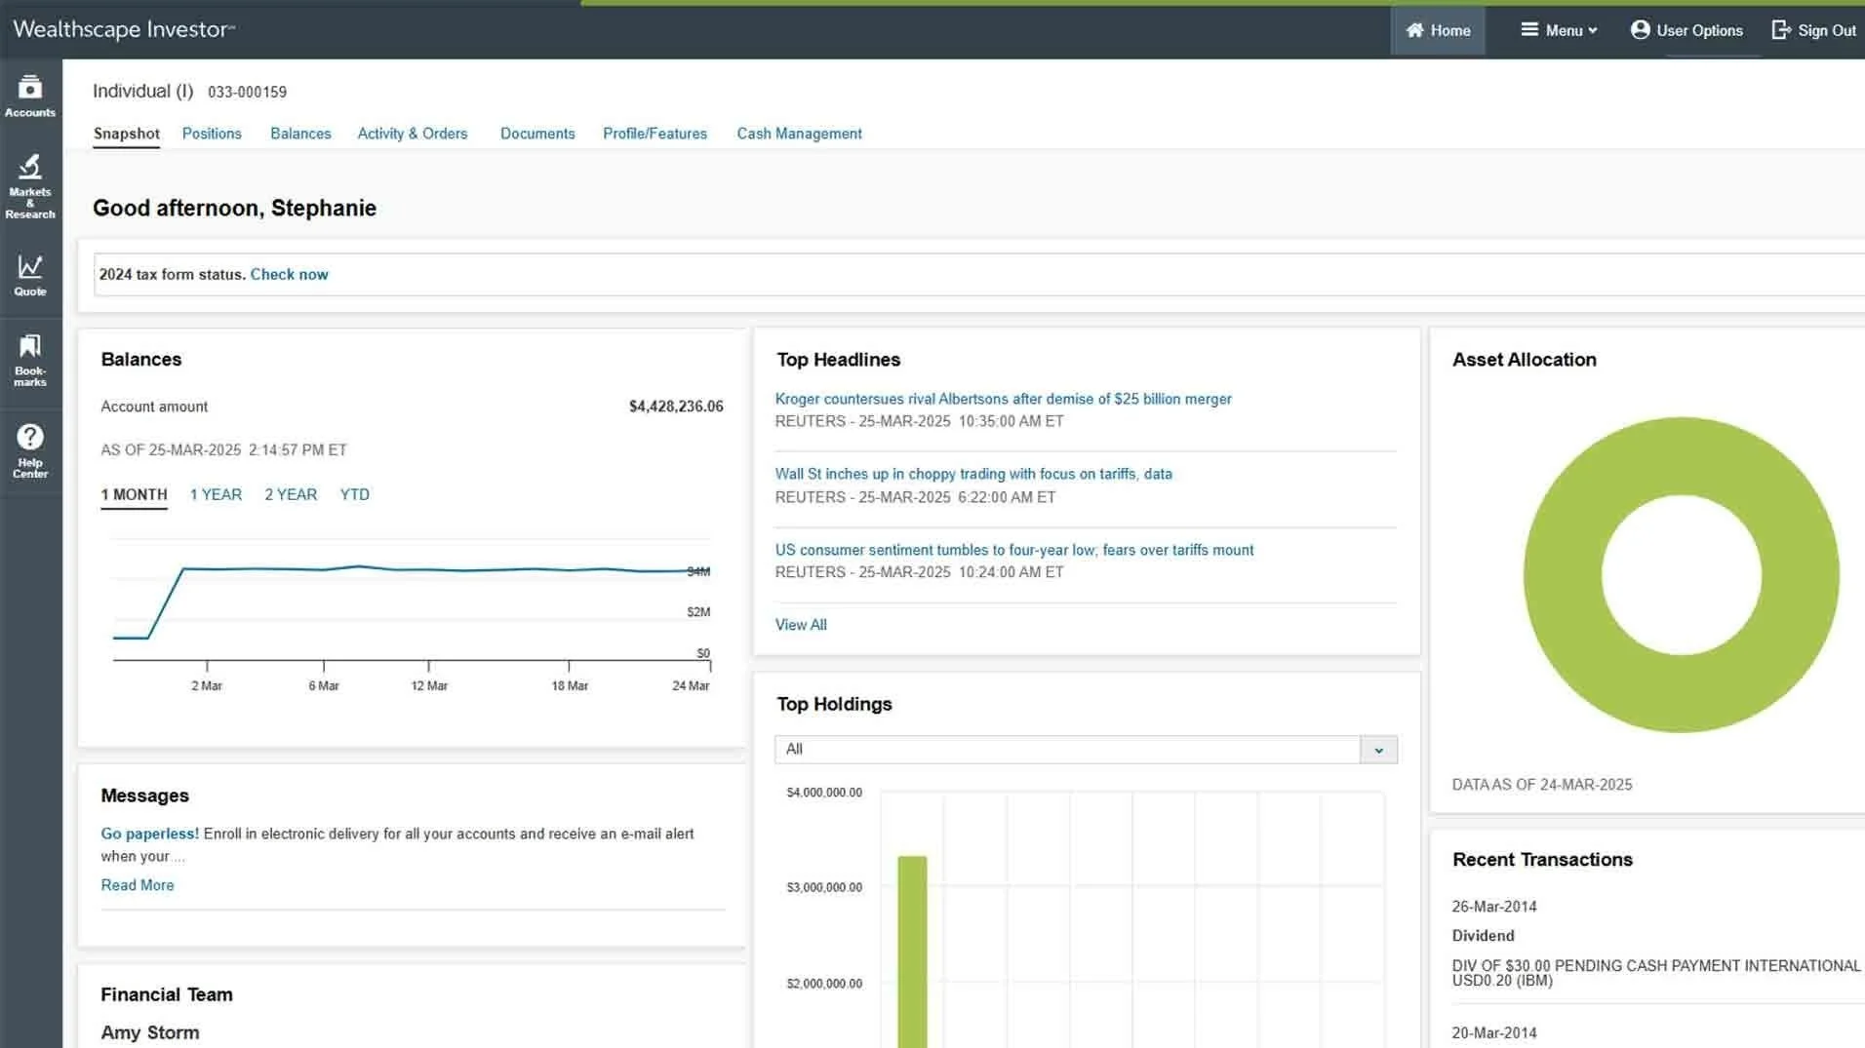Click Go paperless! message link
Screen dimensions: 1865x1048
[149, 834]
